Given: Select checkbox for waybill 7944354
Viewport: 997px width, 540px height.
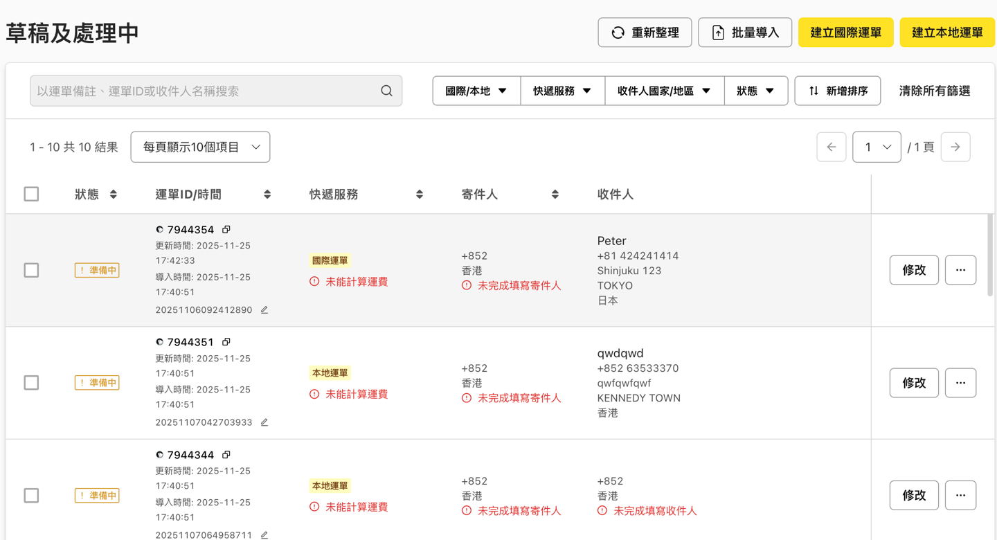Looking at the screenshot, I should [x=31, y=270].
